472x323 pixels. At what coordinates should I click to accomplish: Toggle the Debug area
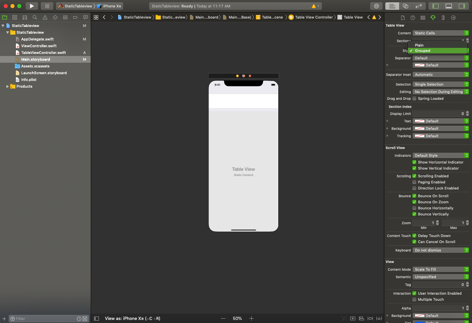click(449, 6)
